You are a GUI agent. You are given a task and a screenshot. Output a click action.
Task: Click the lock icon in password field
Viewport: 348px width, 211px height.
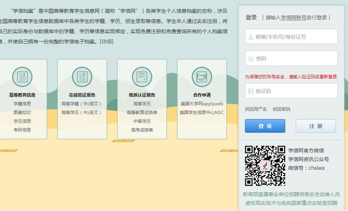(251, 59)
